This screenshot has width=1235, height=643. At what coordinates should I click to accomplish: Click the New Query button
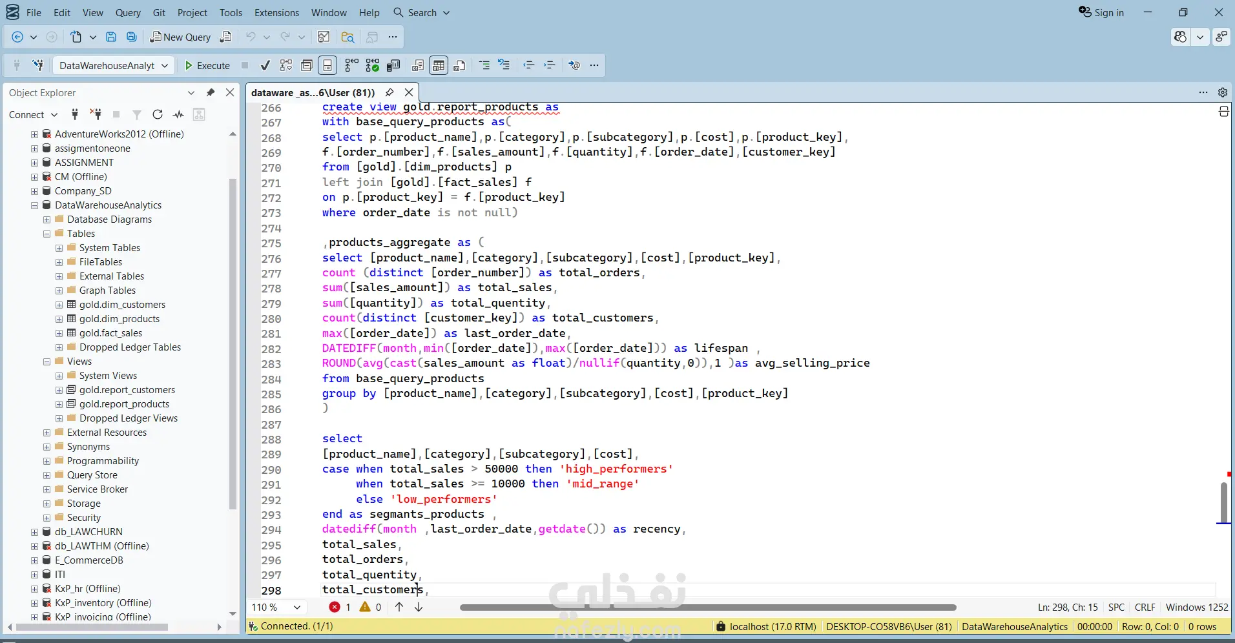click(x=180, y=37)
